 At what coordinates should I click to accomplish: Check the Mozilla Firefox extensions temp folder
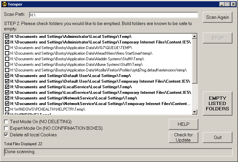pyautogui.click(x=7, y=70)
